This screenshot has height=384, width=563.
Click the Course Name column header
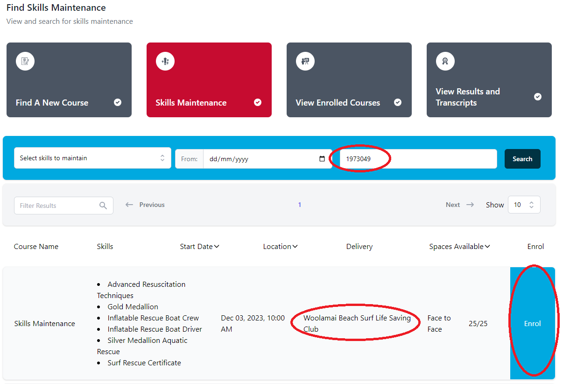pyautogui.click(x=36, y=247)
